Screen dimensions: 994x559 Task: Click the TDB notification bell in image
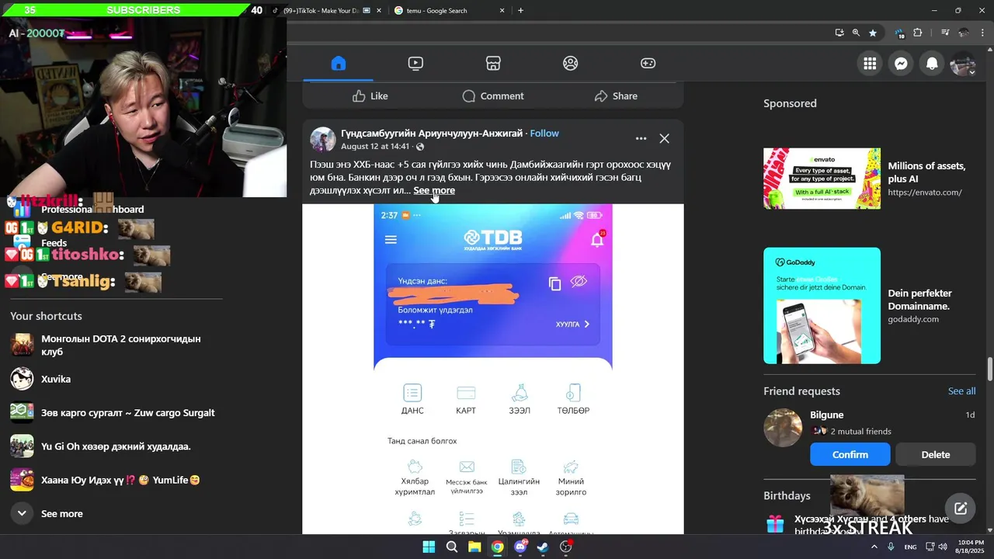pyautogui.click(x=597, y=239)
